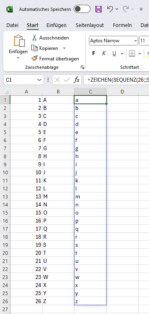
Task: Toggle italic K formatting
Action: pos(104,53)
